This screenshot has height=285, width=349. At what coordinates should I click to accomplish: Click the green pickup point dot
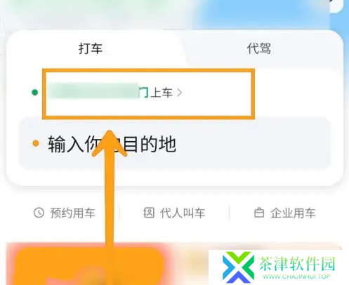(x=35, y=93)
